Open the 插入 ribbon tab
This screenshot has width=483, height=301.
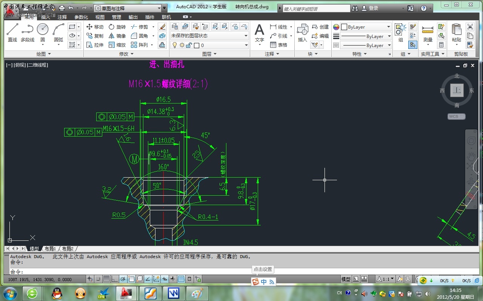pyautogui.click(x=45, y=17)
